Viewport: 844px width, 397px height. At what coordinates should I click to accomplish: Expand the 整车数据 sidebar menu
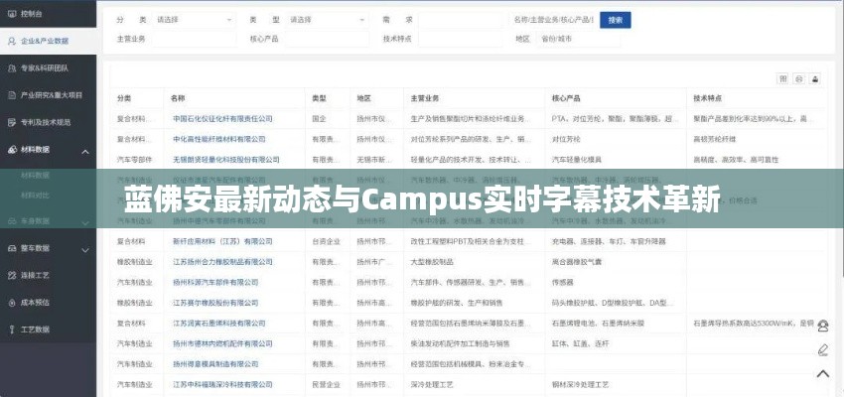point(49,248)
